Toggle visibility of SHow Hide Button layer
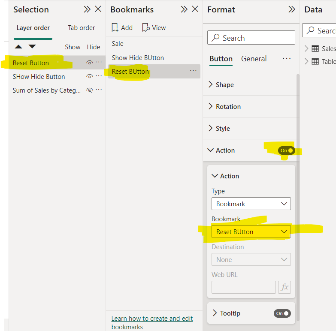Image resolution: width=336 pixels, height=331 pixels. point(90,76)
